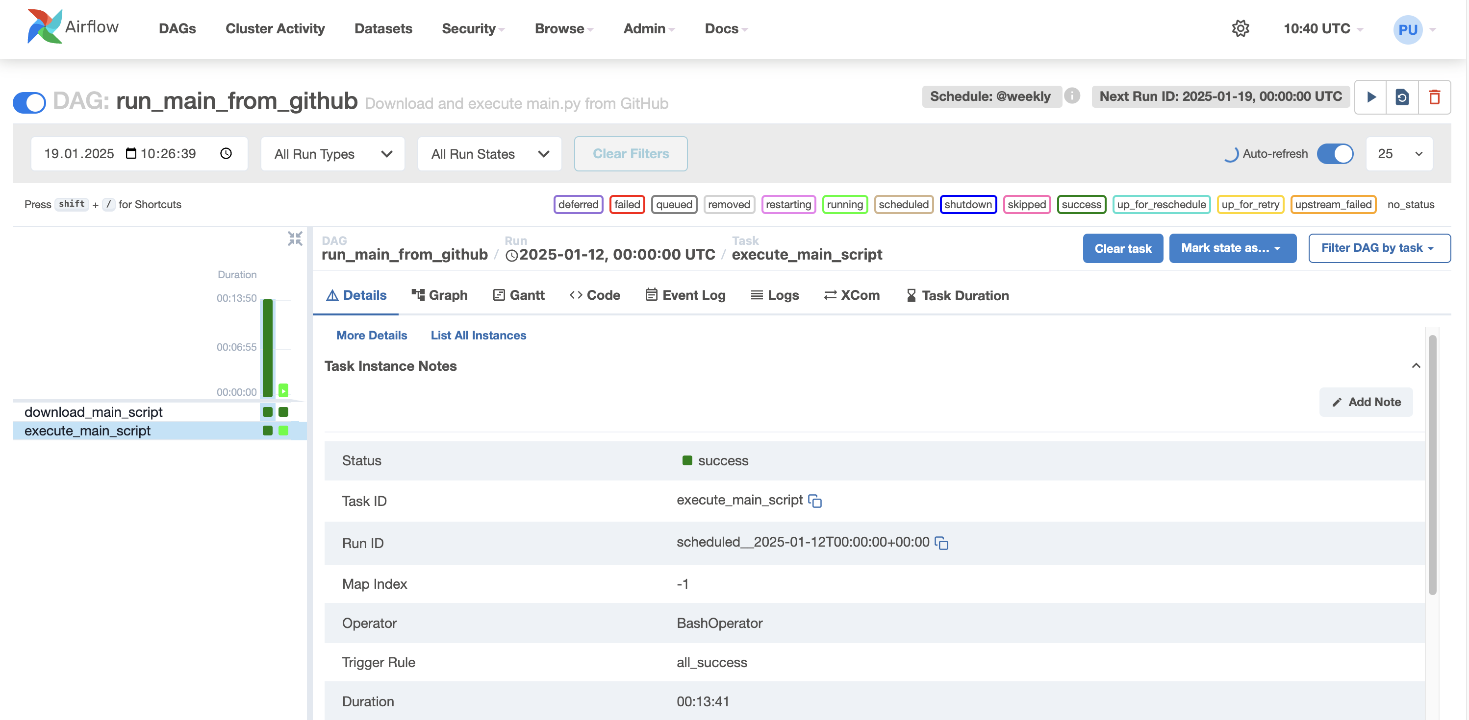The width and height of the screenshot is (1469, 720).
Task: Switch to the Task Duration tab
Action: (x=958, y=295)
